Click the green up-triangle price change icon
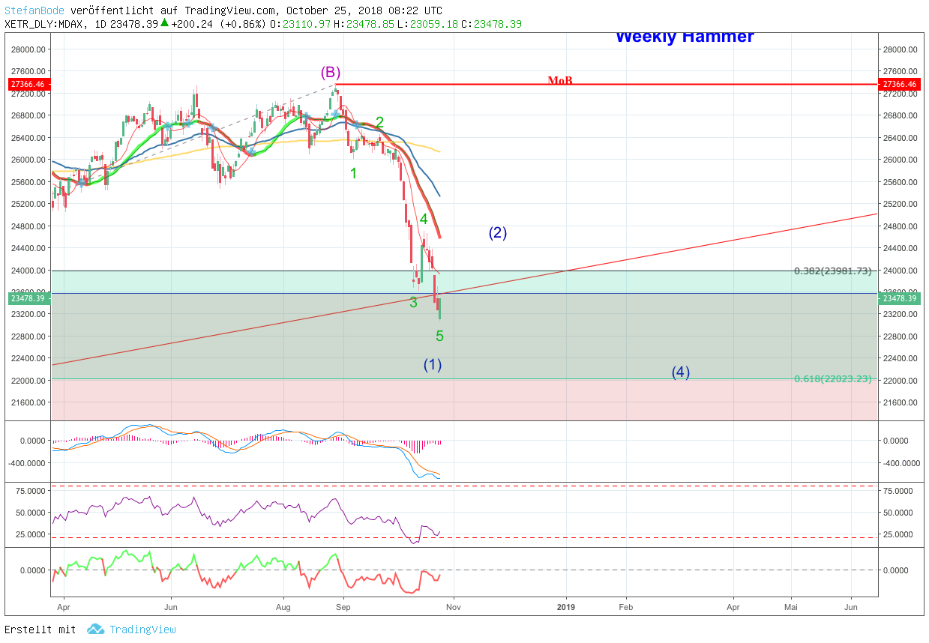The image size is (929, 643). pos(164,23)
